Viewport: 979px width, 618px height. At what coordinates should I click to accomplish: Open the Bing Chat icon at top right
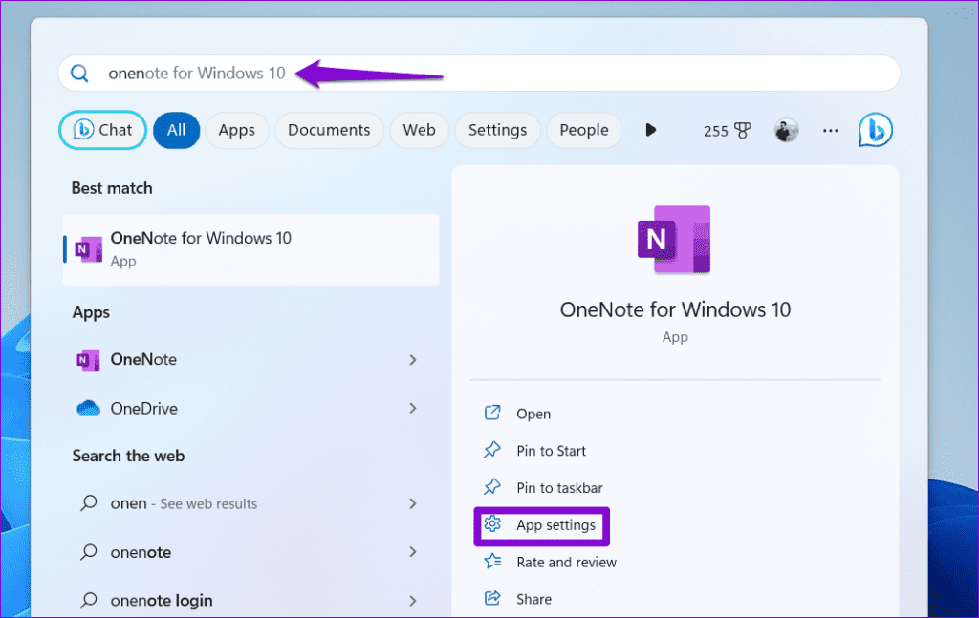876,130
